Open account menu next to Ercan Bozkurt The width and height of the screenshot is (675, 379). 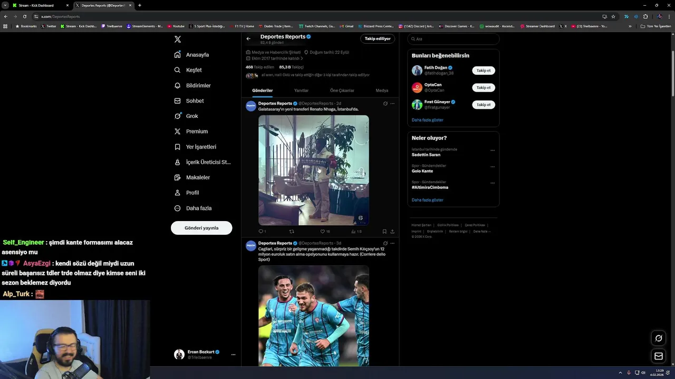tap(233, 355)
